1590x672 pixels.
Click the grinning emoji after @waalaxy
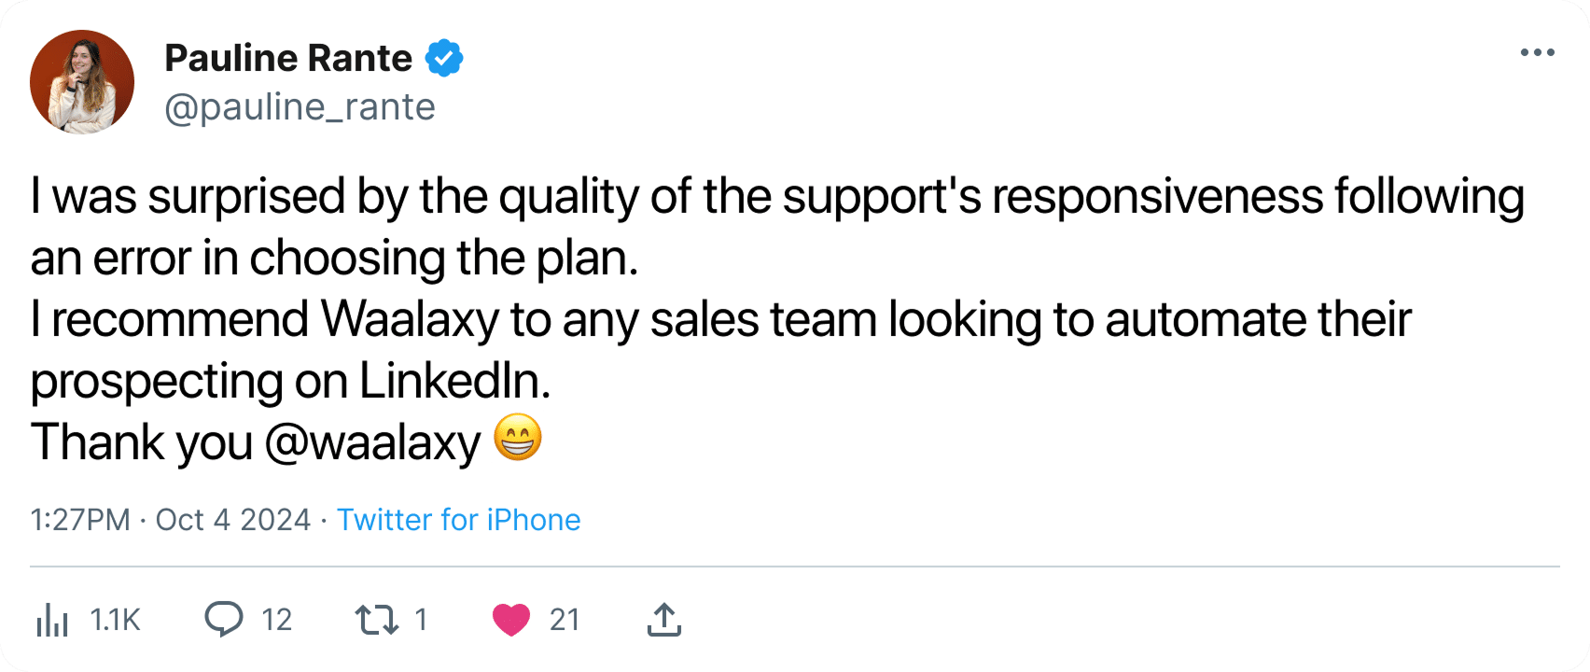click(x=516, y=439)
